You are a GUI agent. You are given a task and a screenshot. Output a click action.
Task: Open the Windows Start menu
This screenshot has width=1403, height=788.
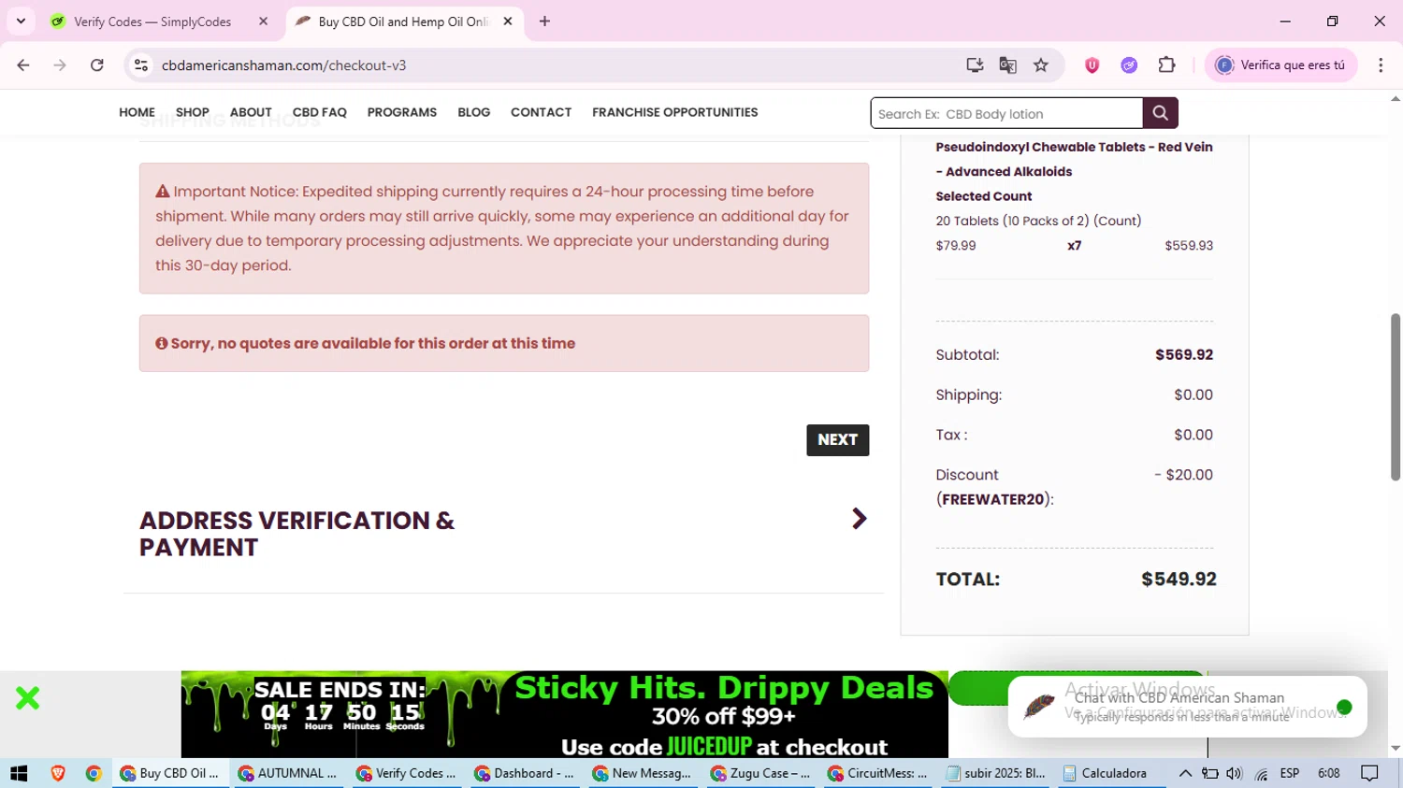point(19,773)
